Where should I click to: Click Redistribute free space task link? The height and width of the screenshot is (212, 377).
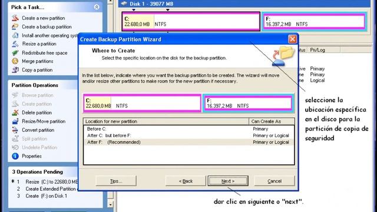coord(45,53)
